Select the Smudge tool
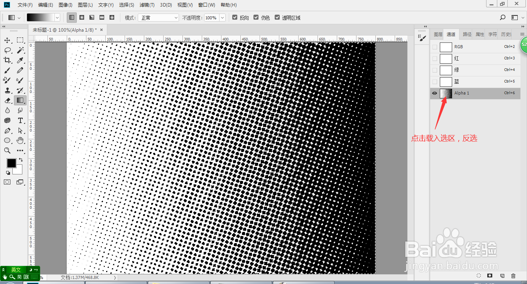Image resolution: width=527 pixels, height=284 pixels. (x=20, y=110)
